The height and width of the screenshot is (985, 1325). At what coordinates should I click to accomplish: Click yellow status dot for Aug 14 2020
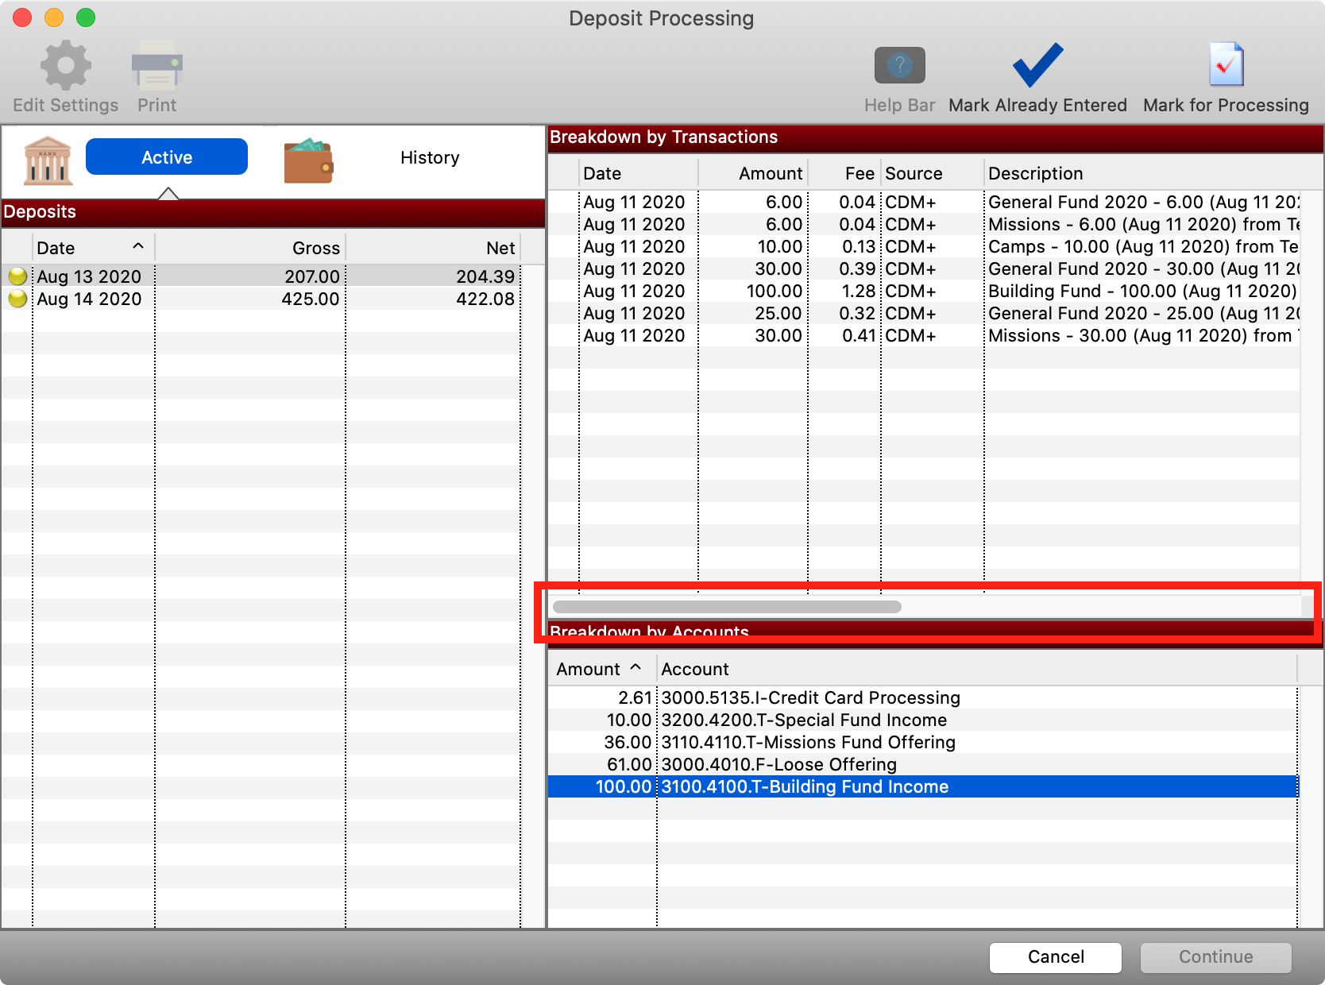17,299
